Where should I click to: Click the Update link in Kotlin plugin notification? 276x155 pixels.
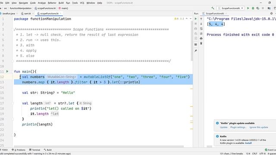click(x=223, y=127)
